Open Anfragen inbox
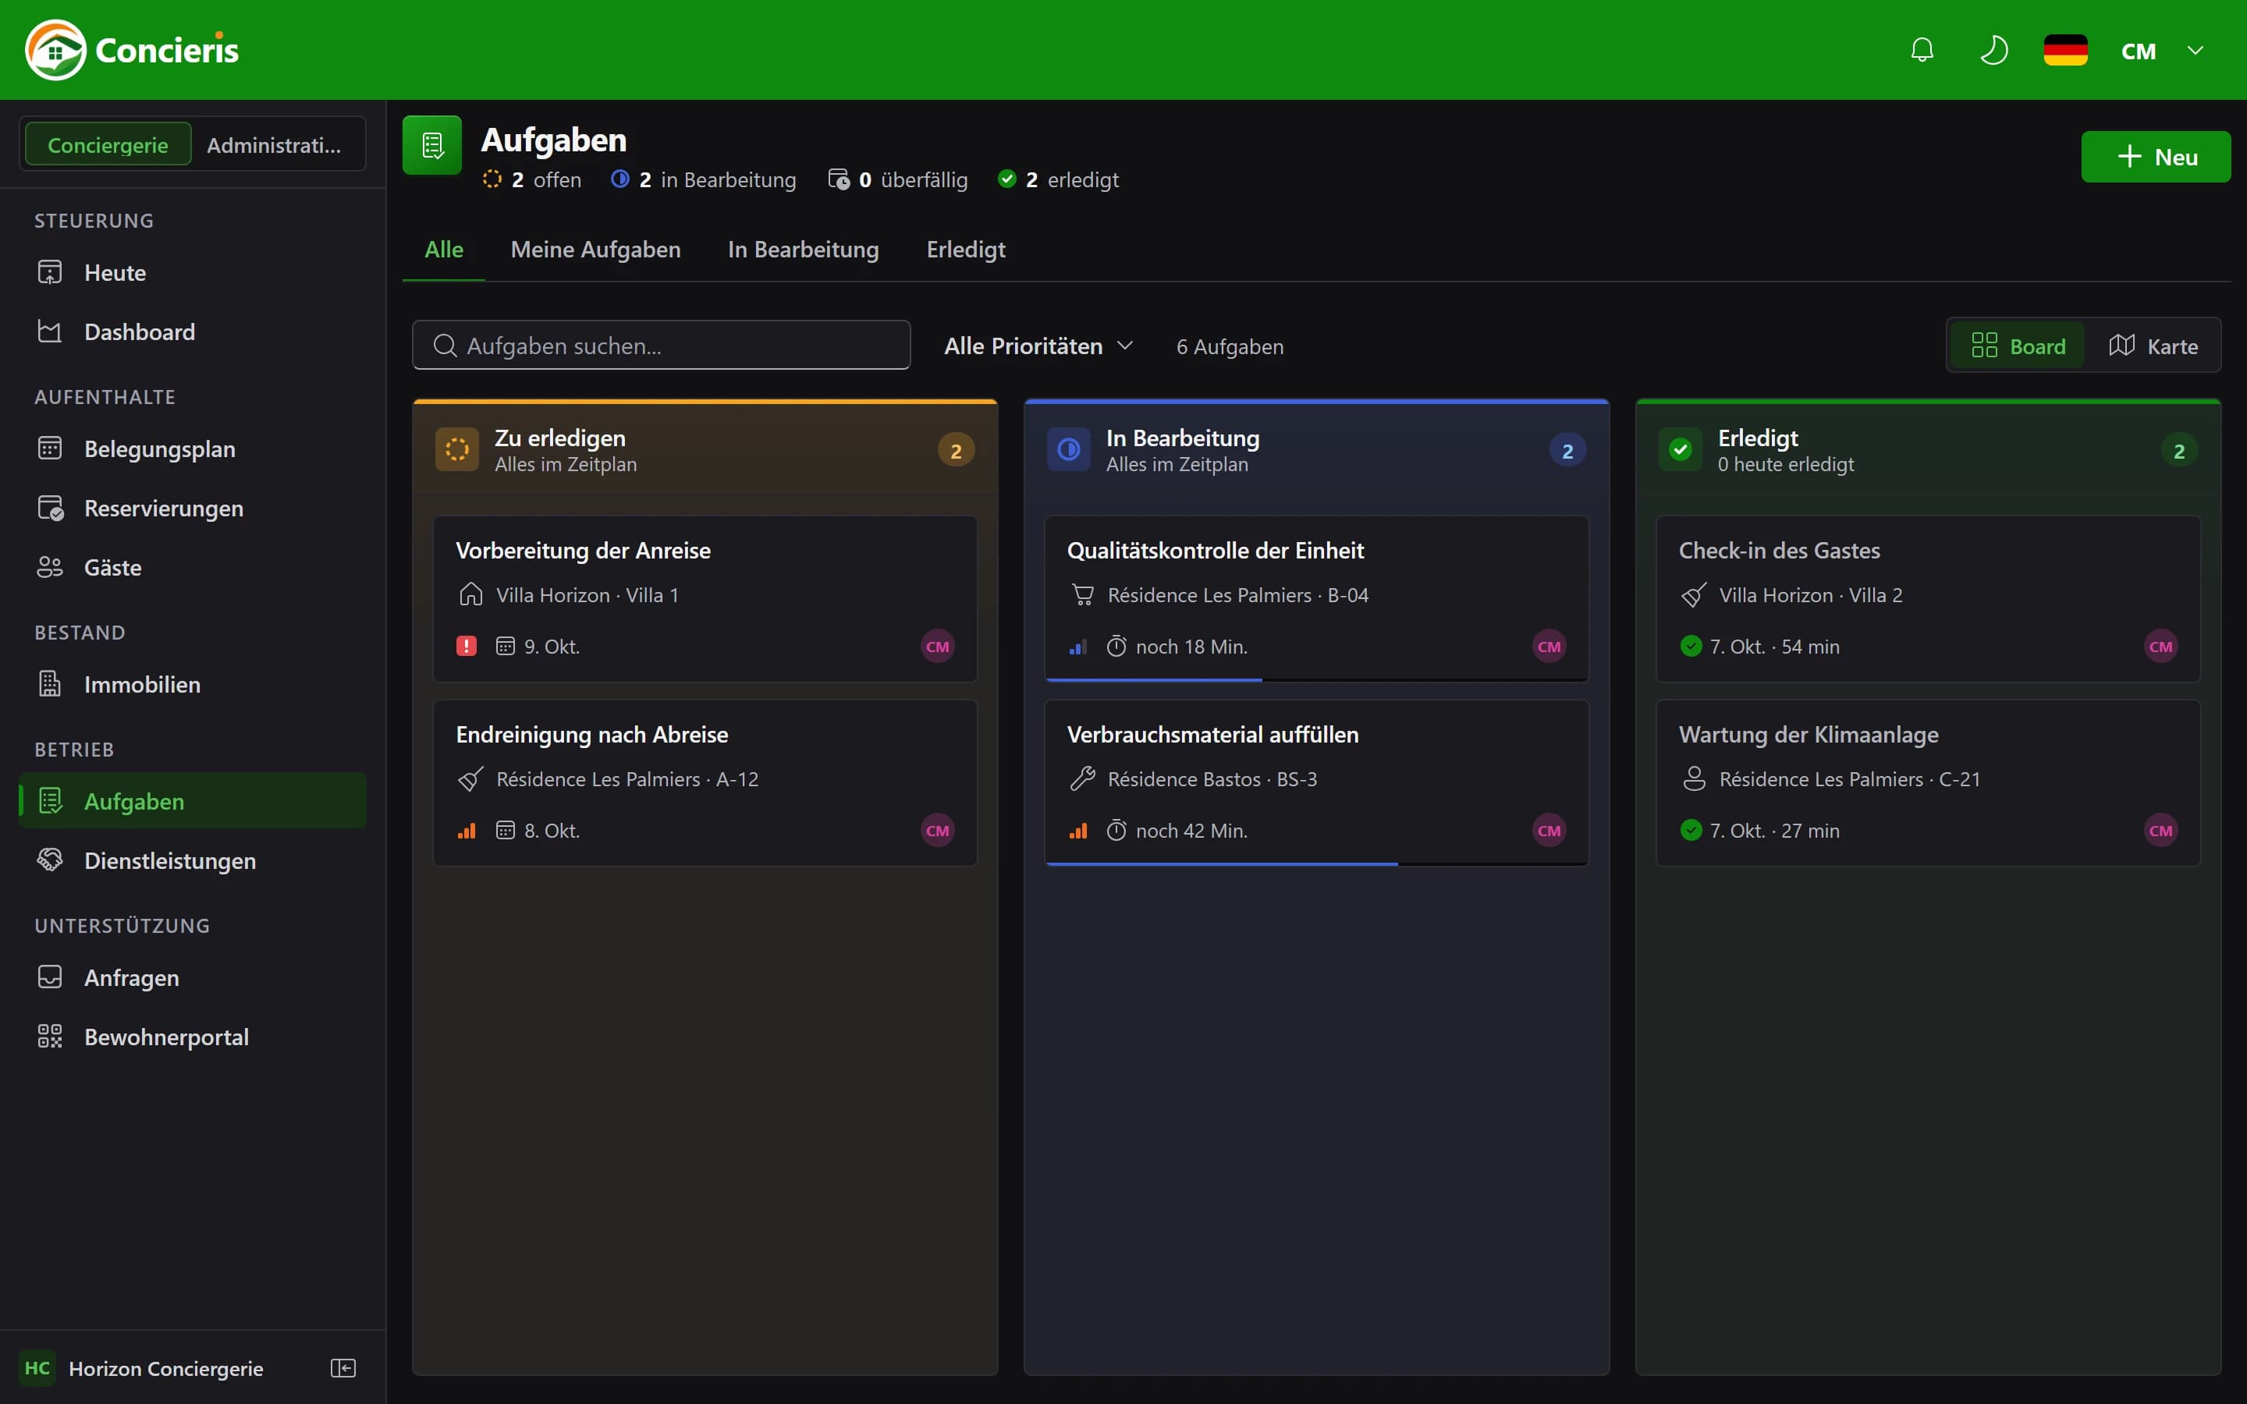2247x1404 pixels. tap(193, 978)
